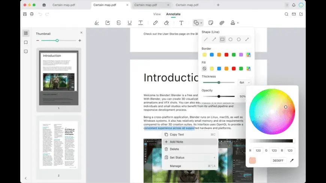Pick the eraser tool
This screenshot has height=183, width=326.
coord(166,23)
